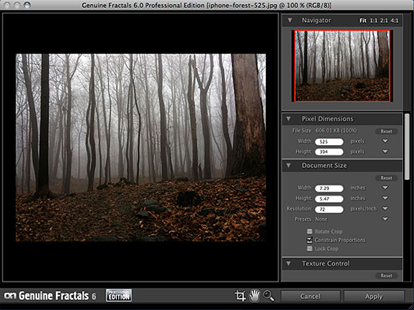Click the Resolution field 72
This screenshot has width=414, height=310.
329,209
